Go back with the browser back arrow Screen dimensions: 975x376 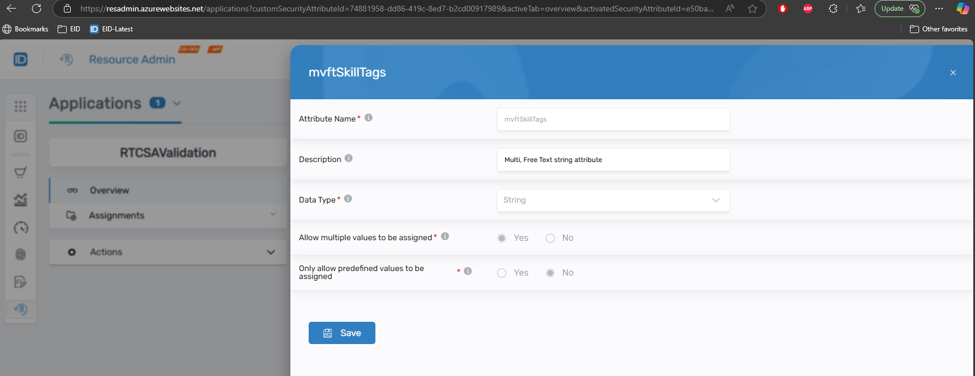tap(11, 9)
